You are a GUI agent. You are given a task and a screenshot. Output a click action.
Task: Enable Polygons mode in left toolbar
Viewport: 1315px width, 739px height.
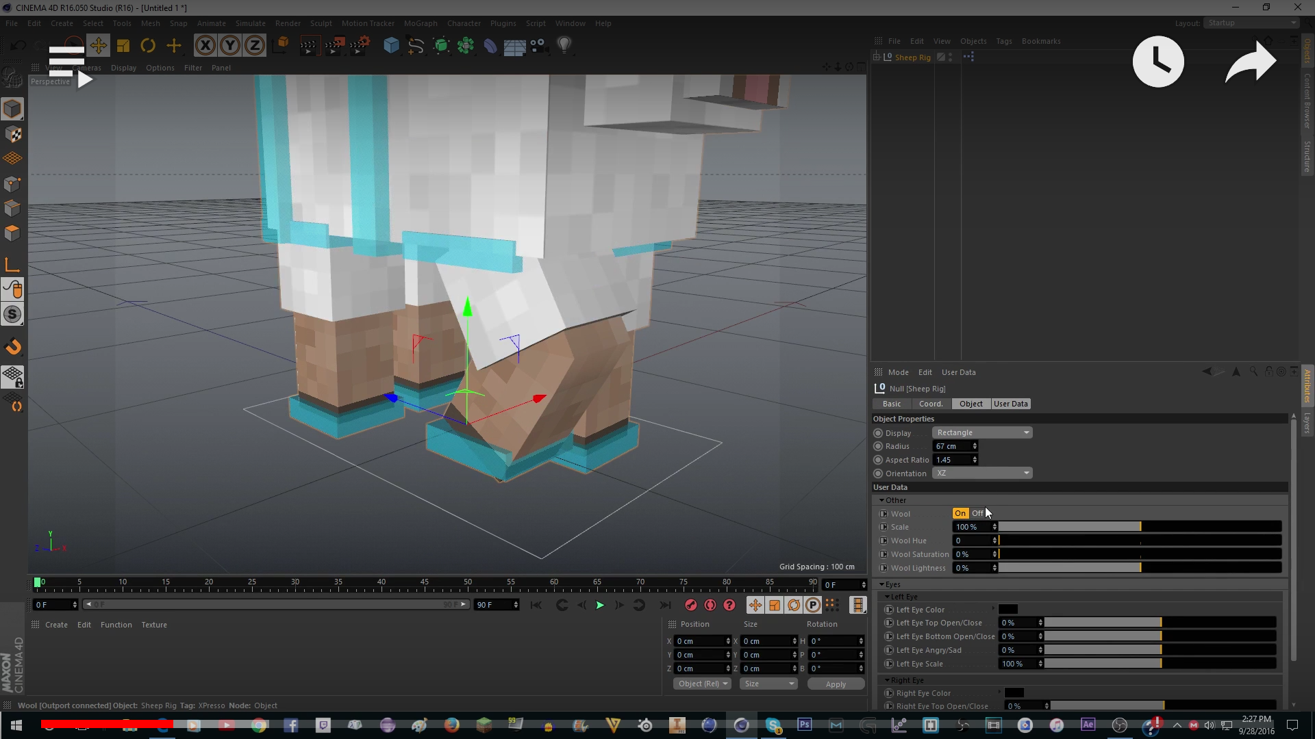click(12, 233)
